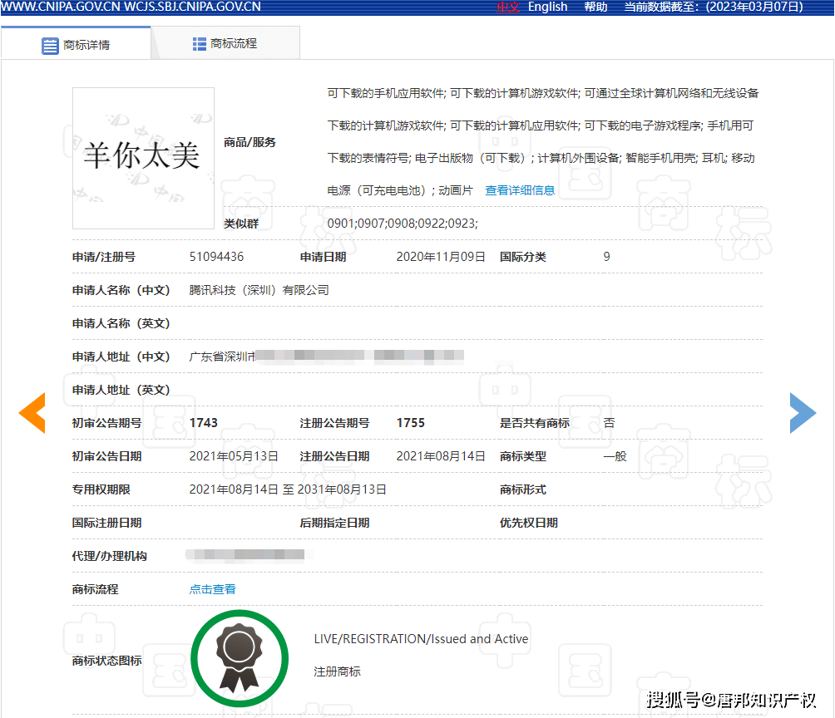Select preliminary announcement date 2021年05月13日
Viewport: 835px width, 718px height.
234,456
